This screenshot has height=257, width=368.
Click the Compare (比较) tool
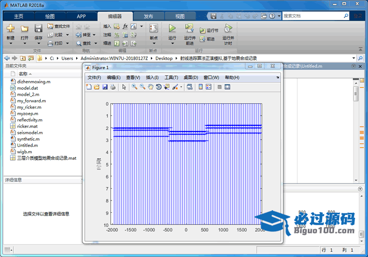(x=55, y=34)
